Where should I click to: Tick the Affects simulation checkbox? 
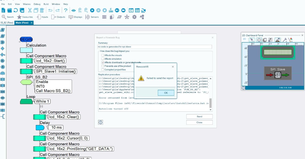(103, 59)
